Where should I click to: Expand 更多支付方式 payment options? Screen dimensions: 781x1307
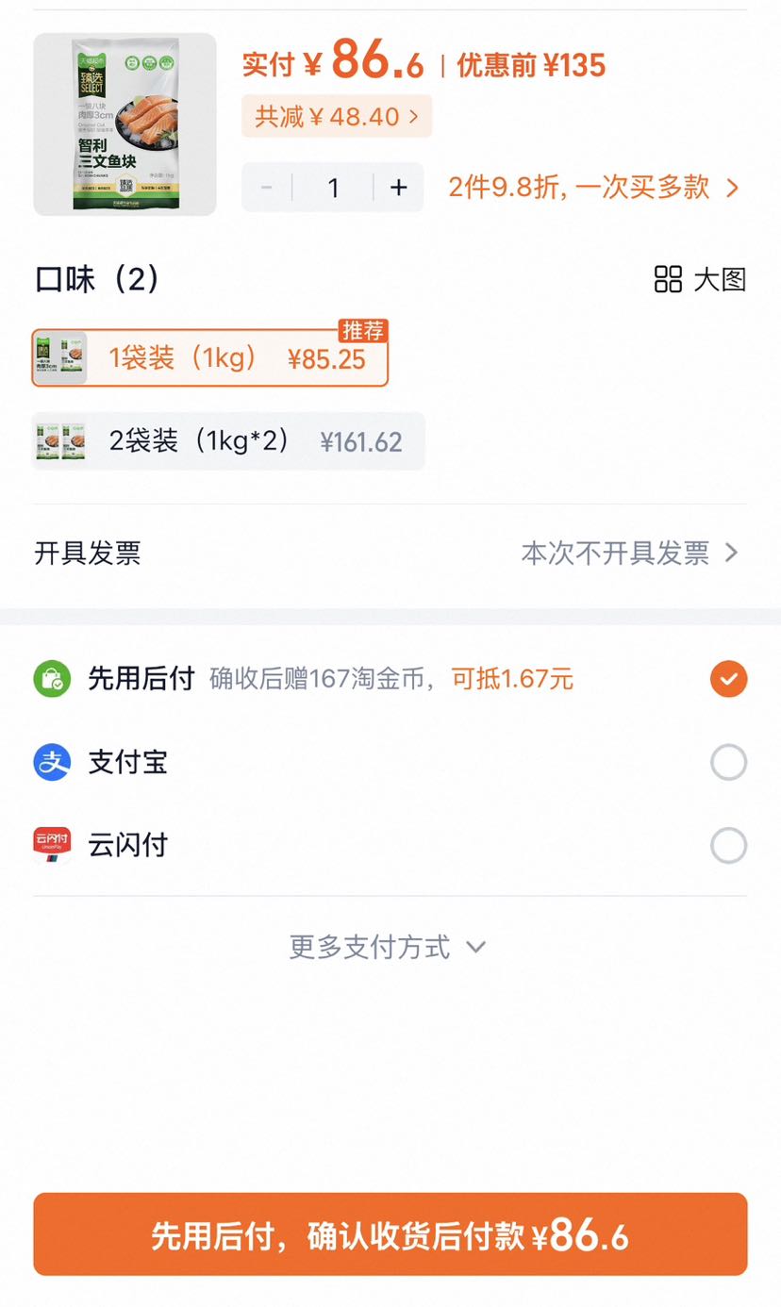click(388, 947)
